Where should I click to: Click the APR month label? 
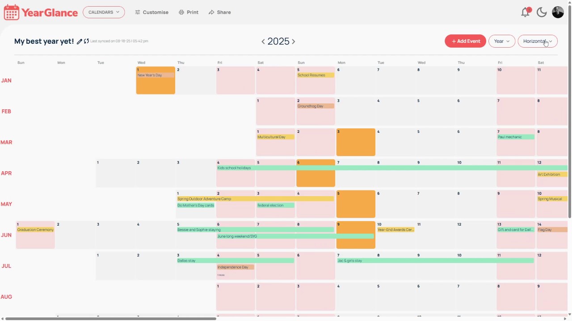[x=6, y=173]
